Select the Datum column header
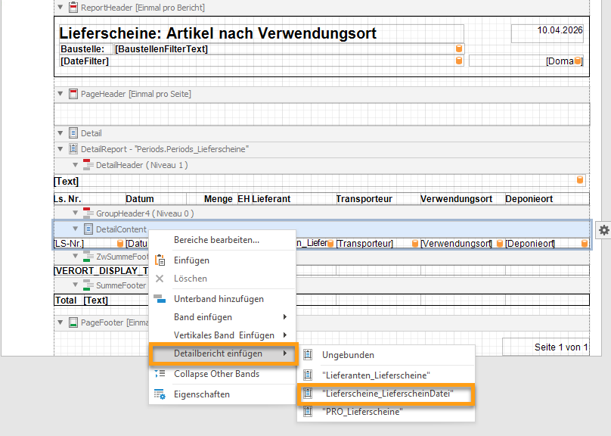 click(156, 199)
